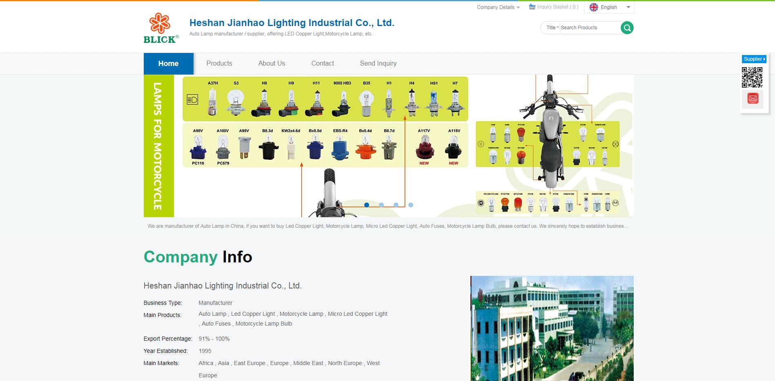
Task: Open the Inquiry Basket cart icon
Action: point(532,7)
